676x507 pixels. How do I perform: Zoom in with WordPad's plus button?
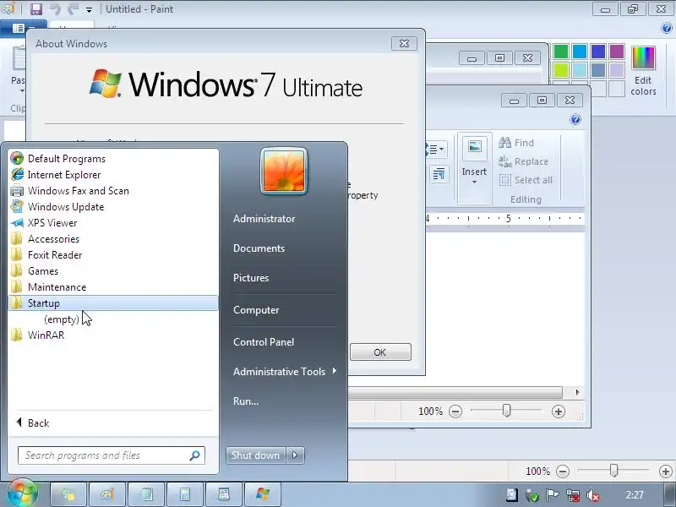(x=559, y=412)
